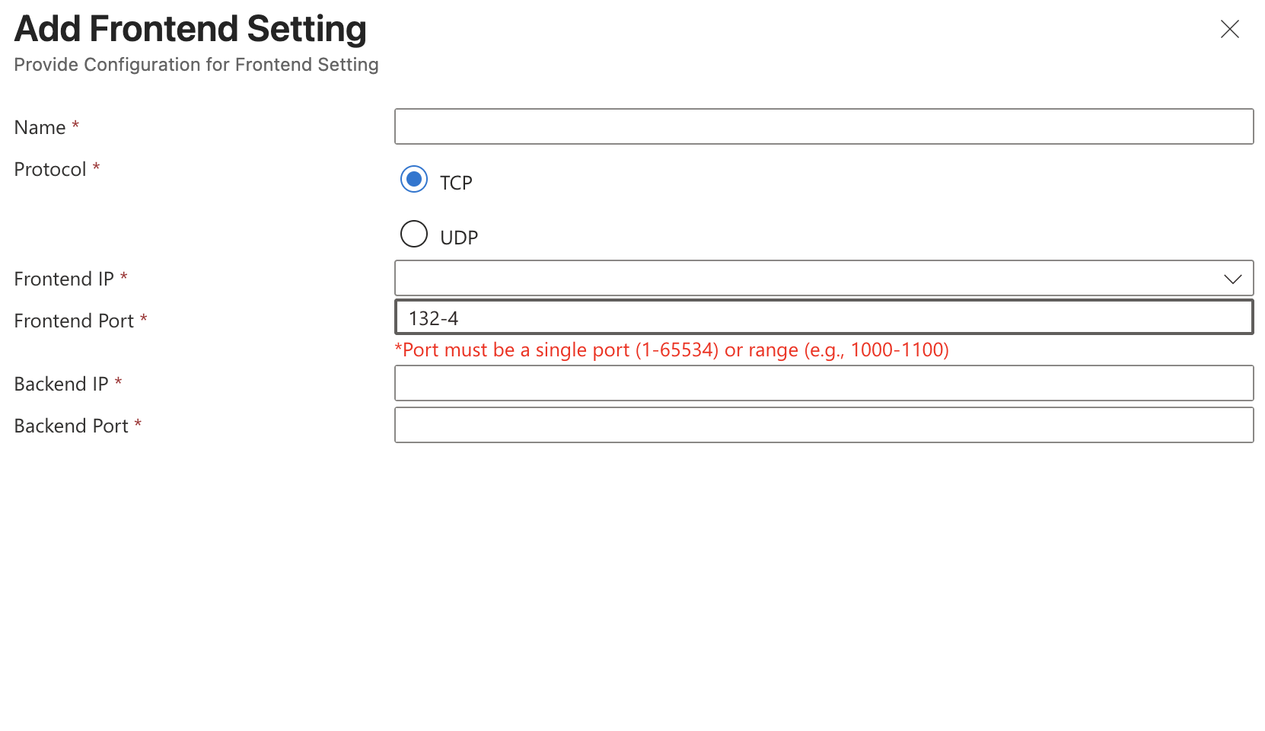This screenshot has height=731, width=1265.
Task: Click the UDP option label text
Action: point(459,238)
